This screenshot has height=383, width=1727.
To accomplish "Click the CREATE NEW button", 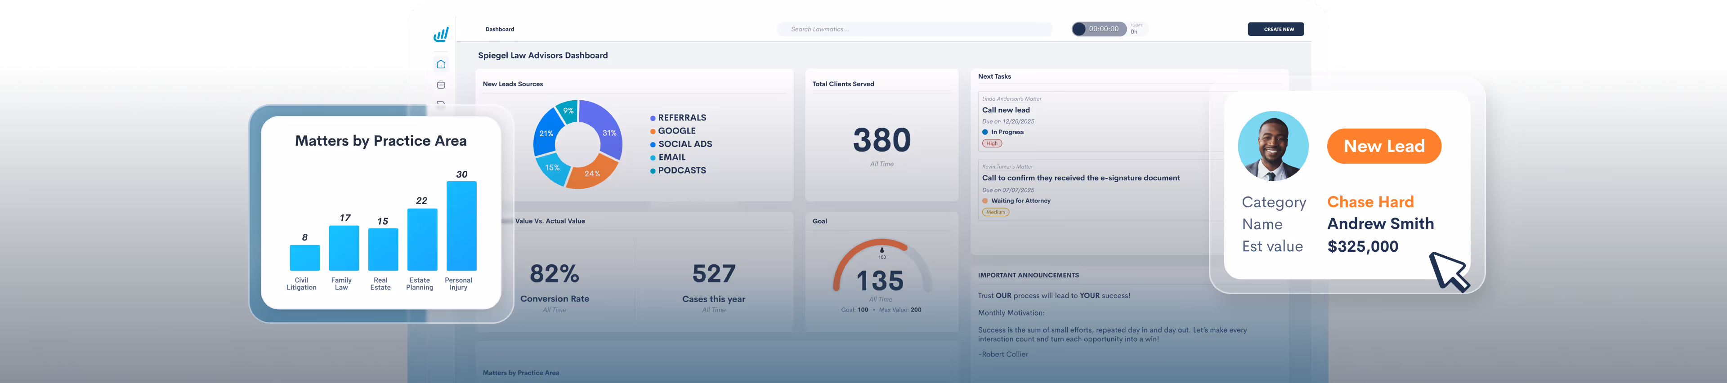I will click(x=1275, y=29).
